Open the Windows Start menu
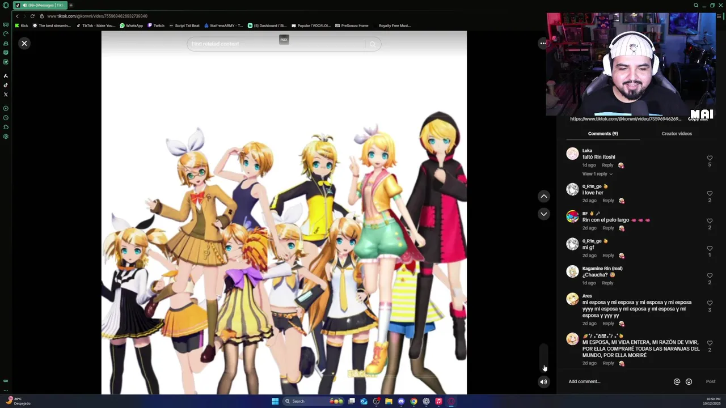726x408 pixels. point(275,401)
